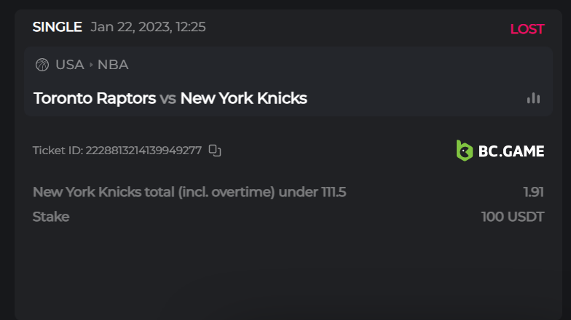Click the basketball sport icon
This screenshot has width=571, height=320.
coord(42,65)
